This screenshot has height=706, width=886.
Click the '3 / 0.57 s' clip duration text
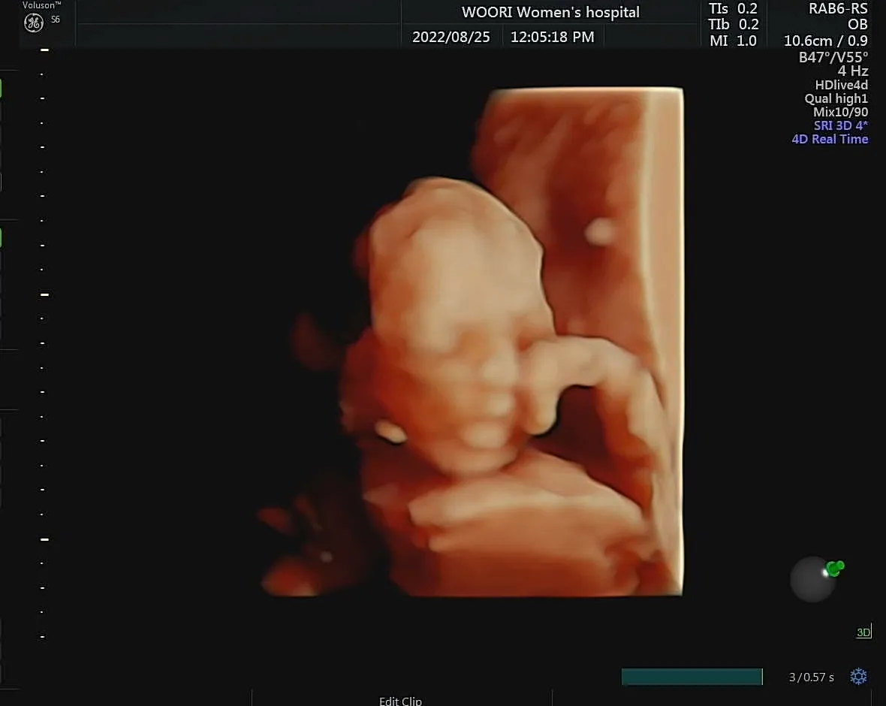812,677
